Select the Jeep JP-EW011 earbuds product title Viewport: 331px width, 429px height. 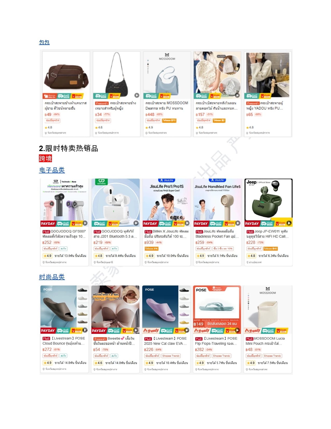[x=268, y=234]
